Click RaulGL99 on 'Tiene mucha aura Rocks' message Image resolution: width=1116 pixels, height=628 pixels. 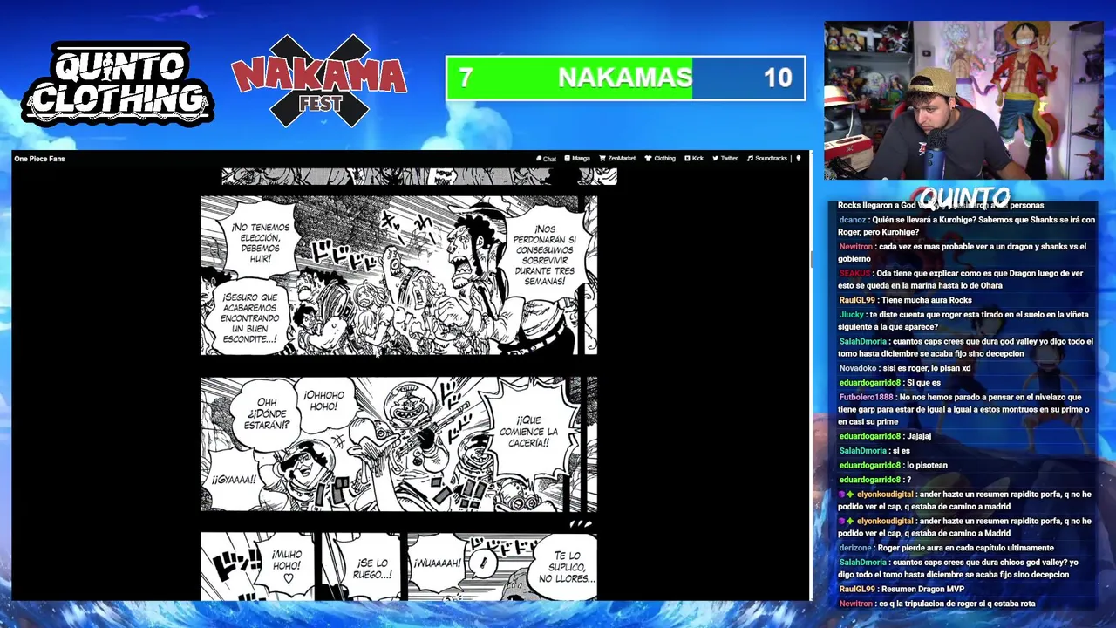856,300
